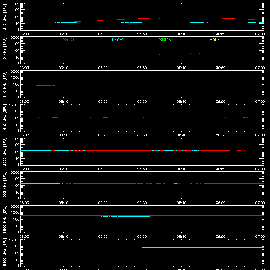The width and height of the screenshot is (270, 270).
Task: Click 06:30 time label under 245 MHz panel
Action: [142, 34]
